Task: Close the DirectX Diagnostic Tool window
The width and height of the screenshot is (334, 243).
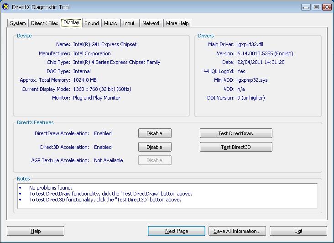Action: click(327, 7)
